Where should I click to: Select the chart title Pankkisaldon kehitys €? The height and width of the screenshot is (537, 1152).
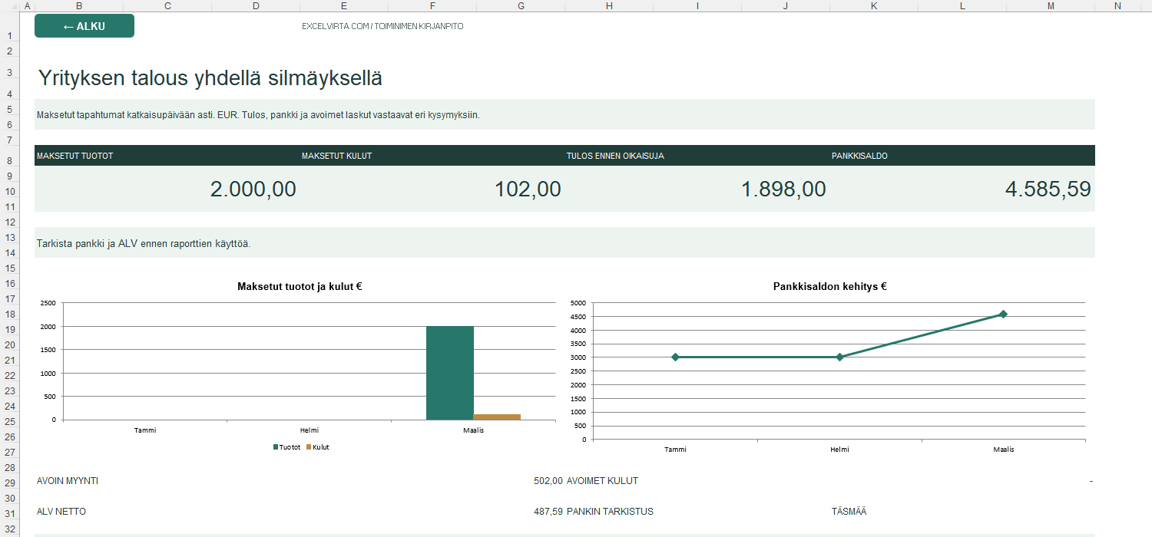[x=830, y=286]
